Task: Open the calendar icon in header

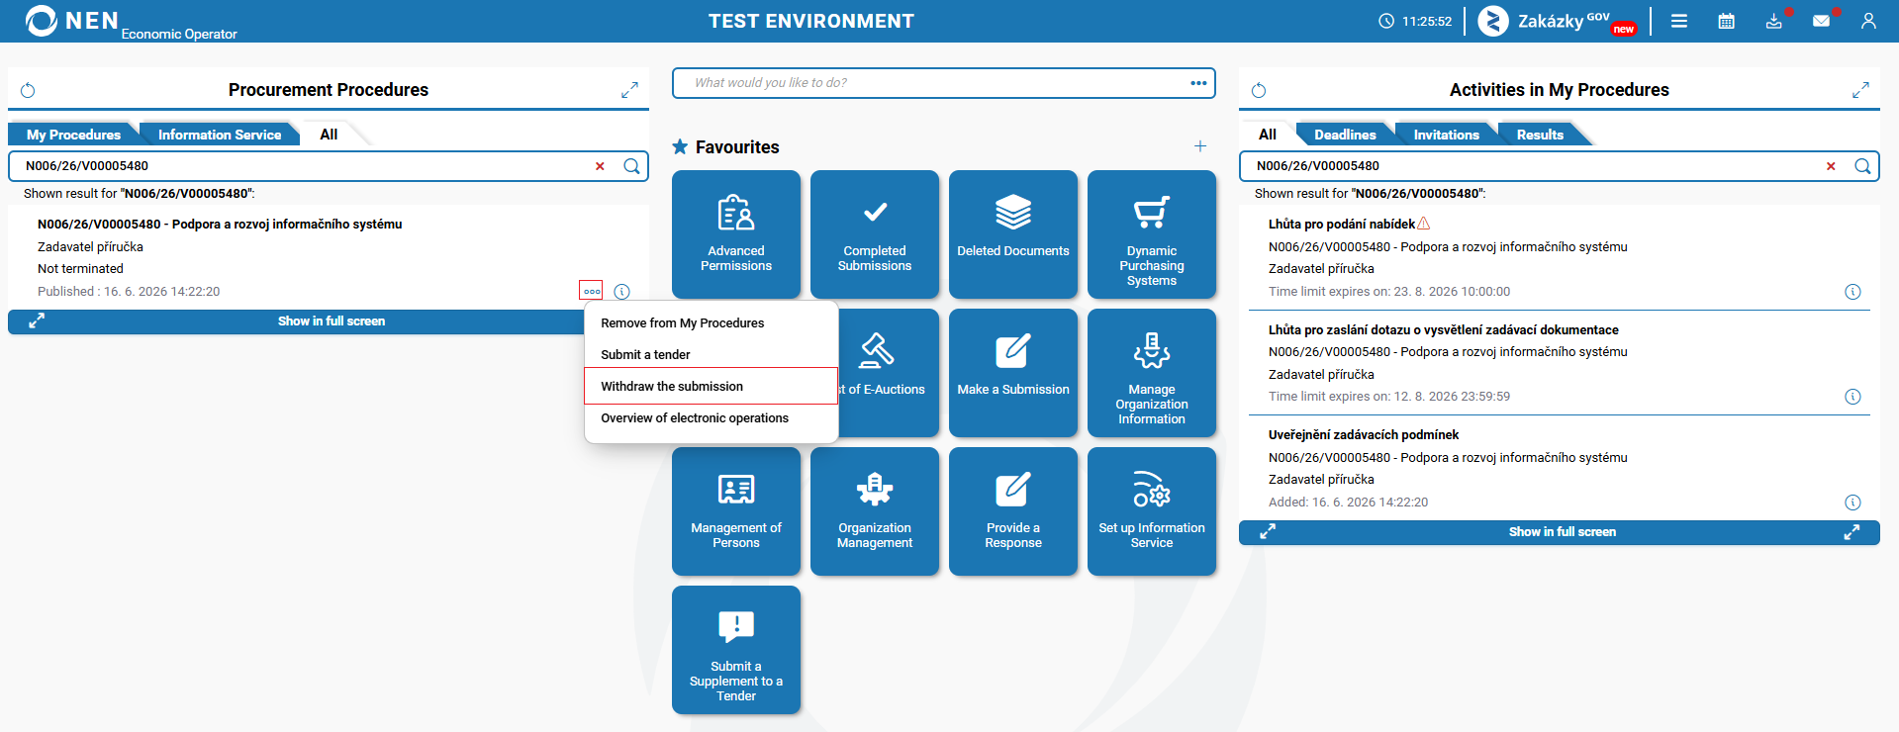Action: 1727,21
